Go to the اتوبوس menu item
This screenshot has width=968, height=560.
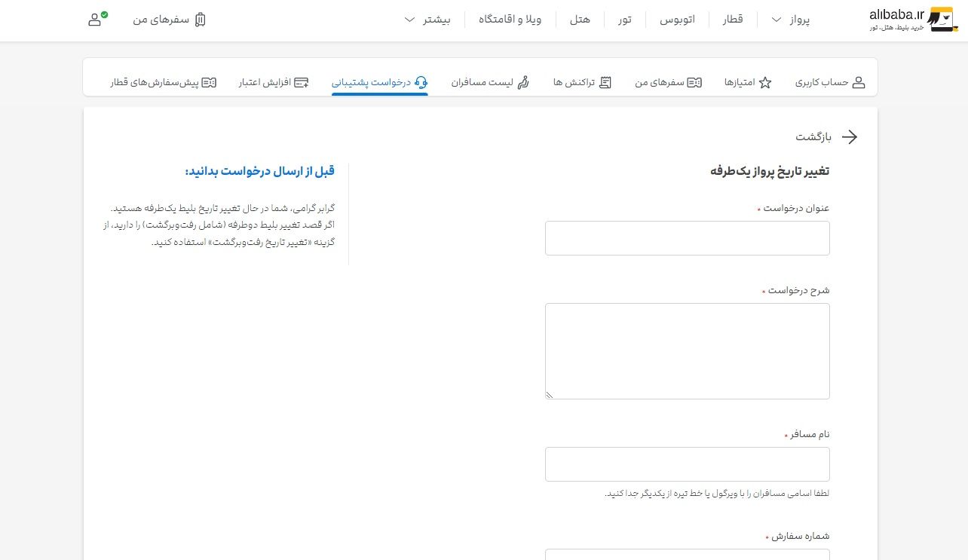click(x=677, y=20)
